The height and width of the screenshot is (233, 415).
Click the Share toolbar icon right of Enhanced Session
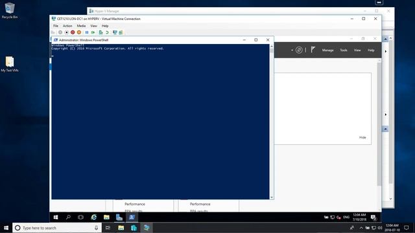coord(121,32)
